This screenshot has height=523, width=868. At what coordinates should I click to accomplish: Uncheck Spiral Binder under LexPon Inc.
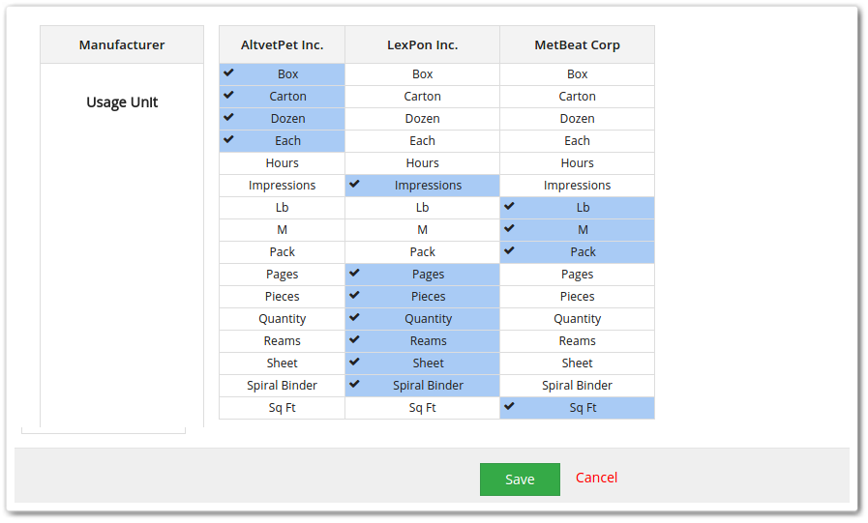coord(422,386)
